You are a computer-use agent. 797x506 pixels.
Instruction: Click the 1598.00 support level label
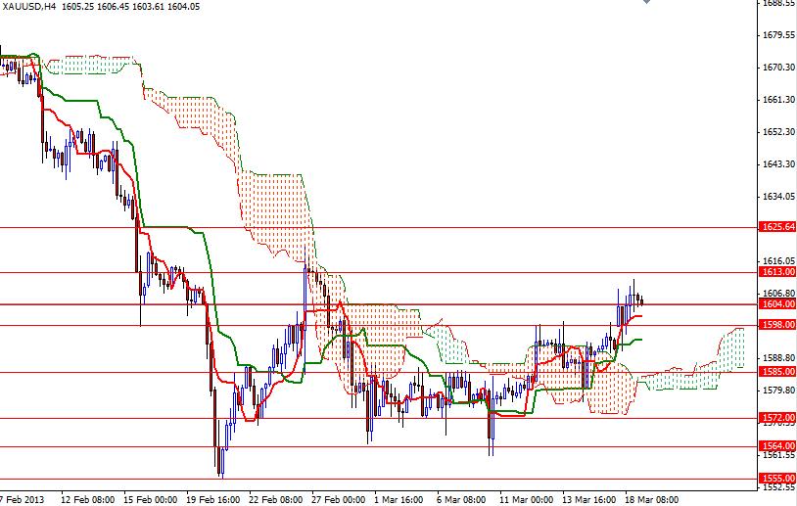[x=777, y=324]
